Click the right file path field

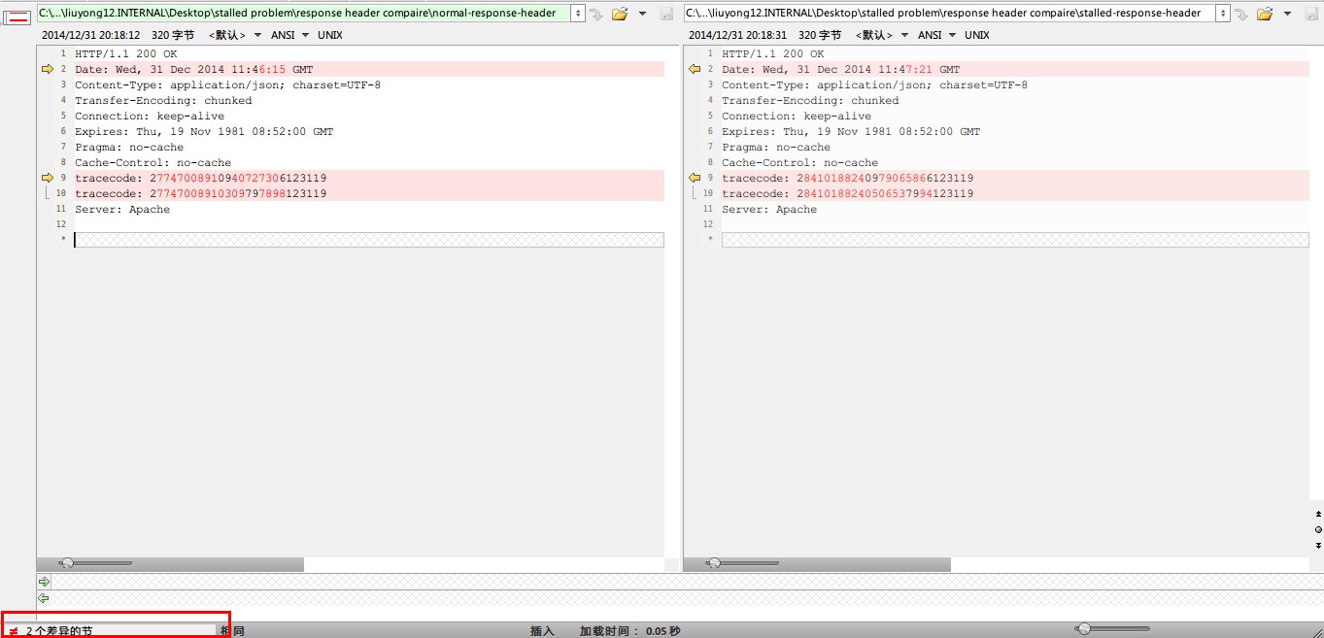coord(951,14)
